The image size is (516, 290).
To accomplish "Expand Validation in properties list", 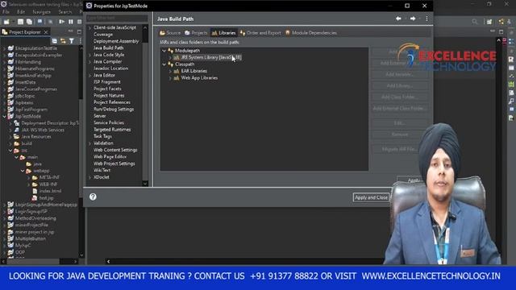I will 89,143.
